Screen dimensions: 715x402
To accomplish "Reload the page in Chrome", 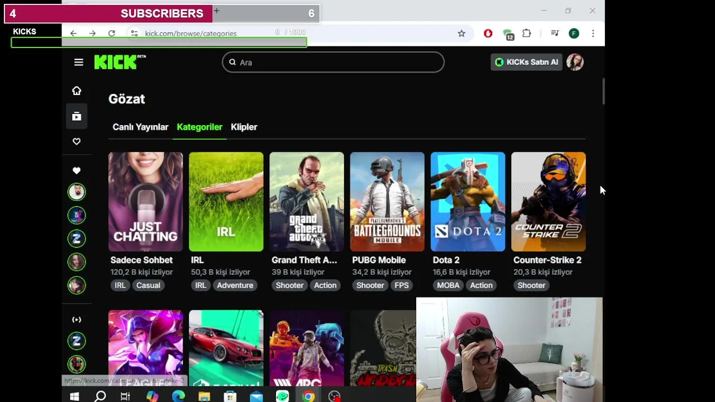I will (112, 33).
